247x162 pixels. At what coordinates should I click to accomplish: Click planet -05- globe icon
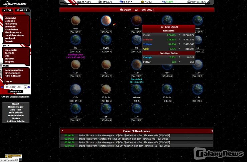[198, 20]
